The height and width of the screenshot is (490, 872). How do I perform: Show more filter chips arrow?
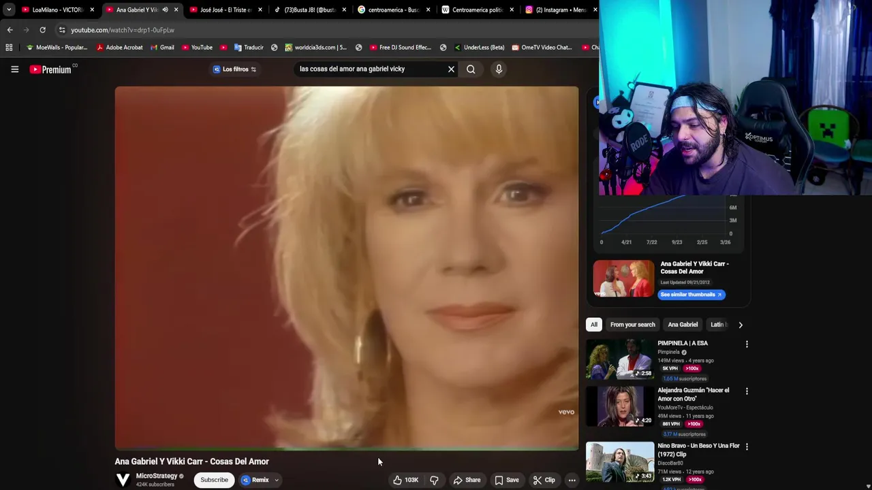point(741,325)
